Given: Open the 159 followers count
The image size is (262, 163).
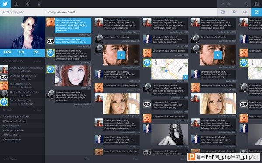Looking at the screenshot, I should click(x=37, y=53).
